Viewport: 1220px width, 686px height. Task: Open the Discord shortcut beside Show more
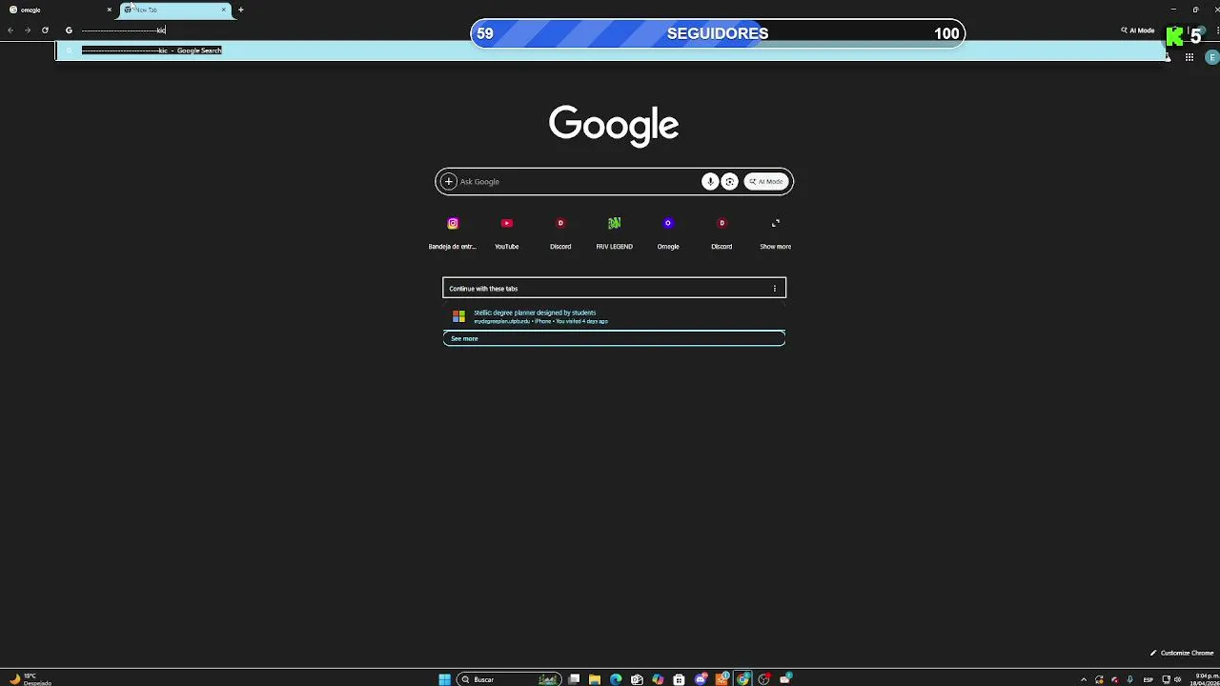(722, 233)
